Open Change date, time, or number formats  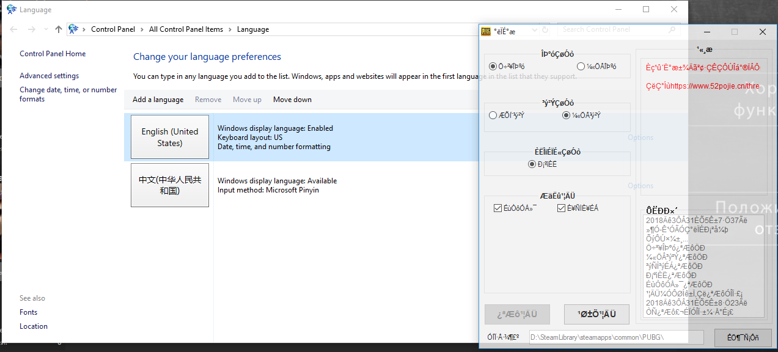tap(68, 94)
